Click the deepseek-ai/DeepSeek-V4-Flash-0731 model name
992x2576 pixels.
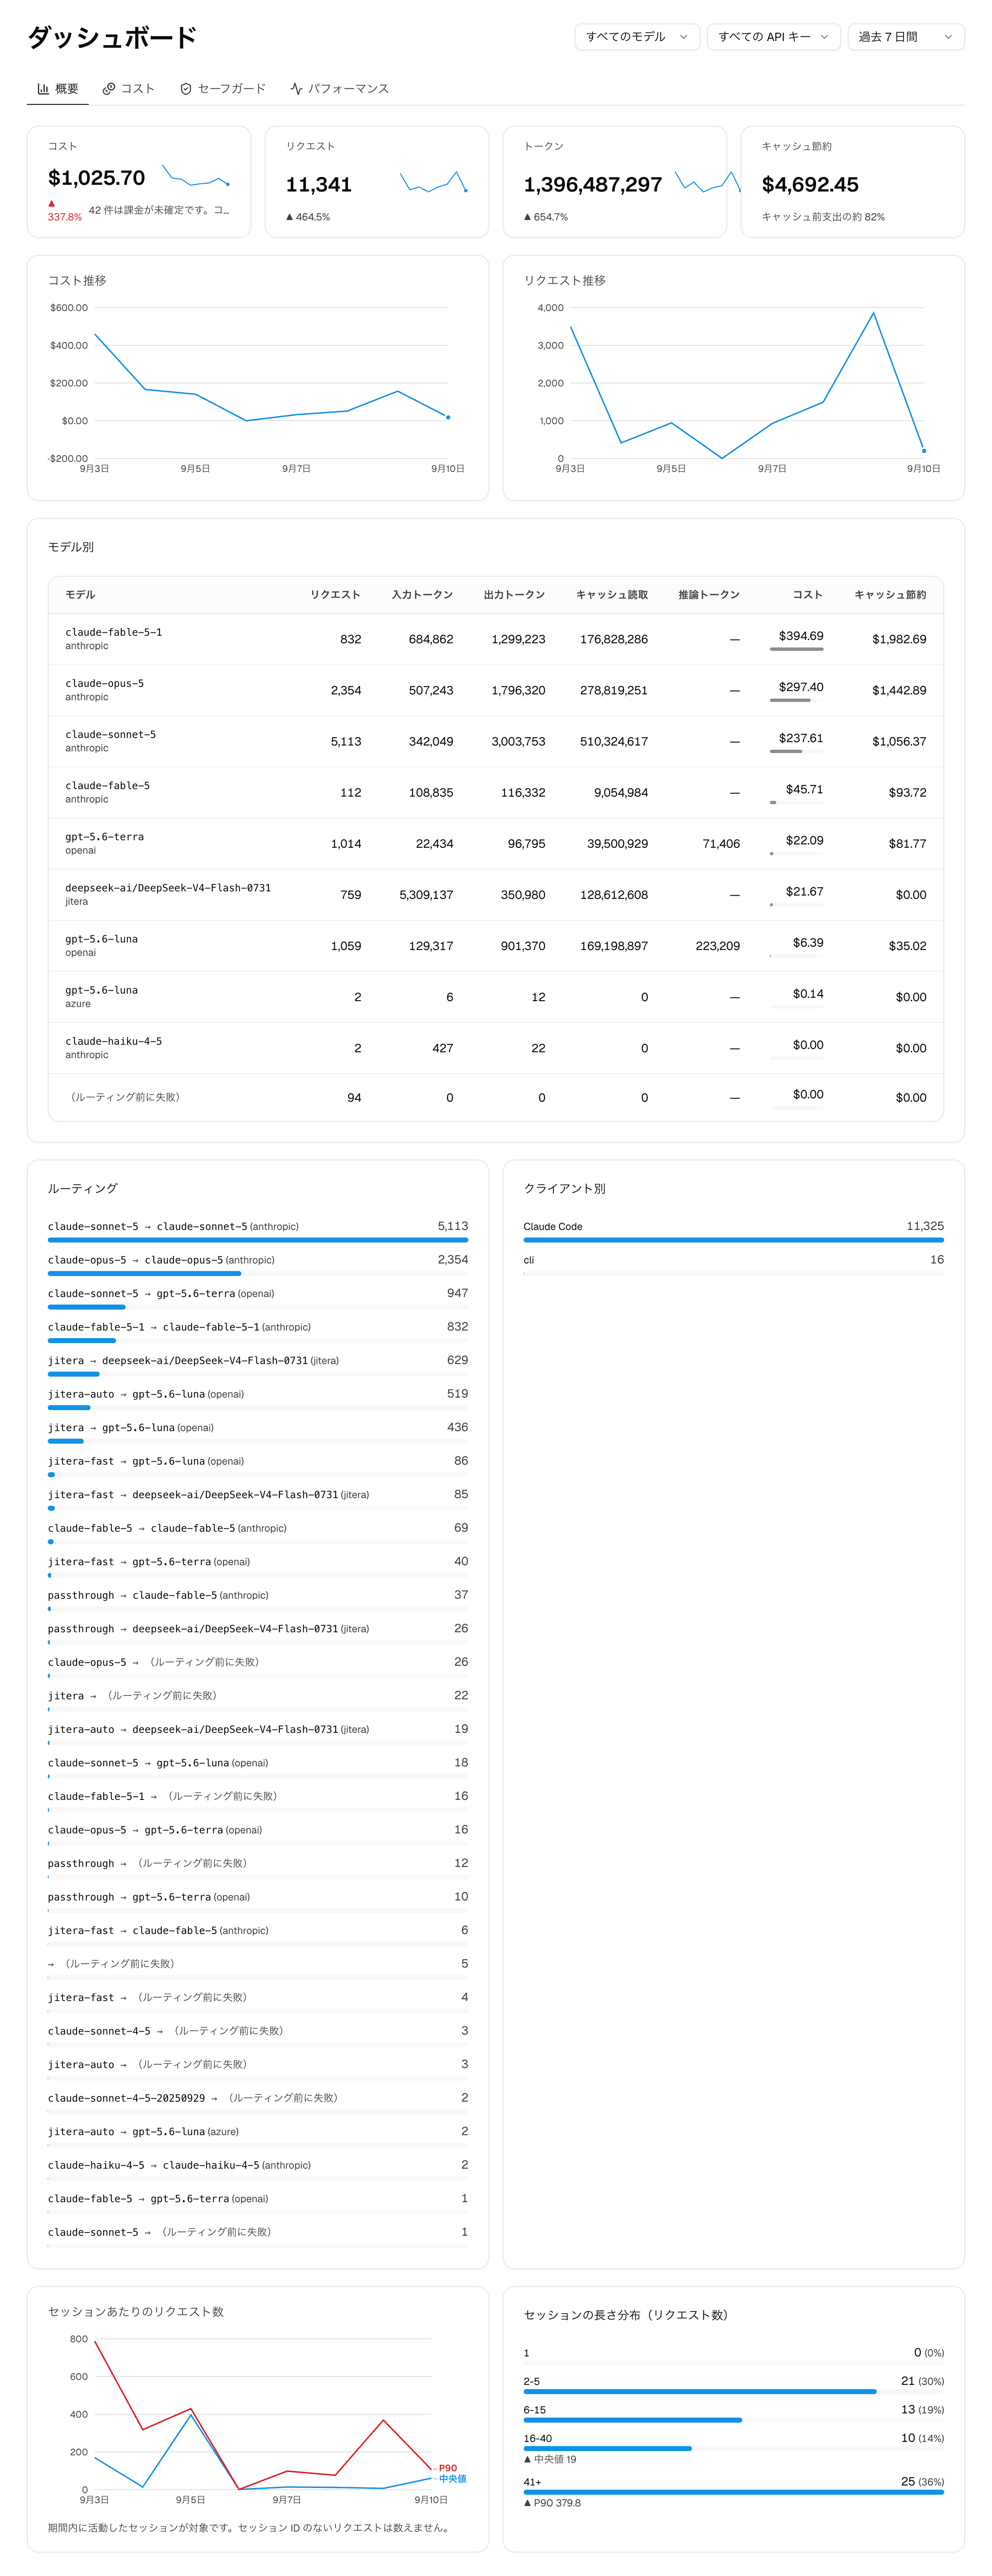168,888
